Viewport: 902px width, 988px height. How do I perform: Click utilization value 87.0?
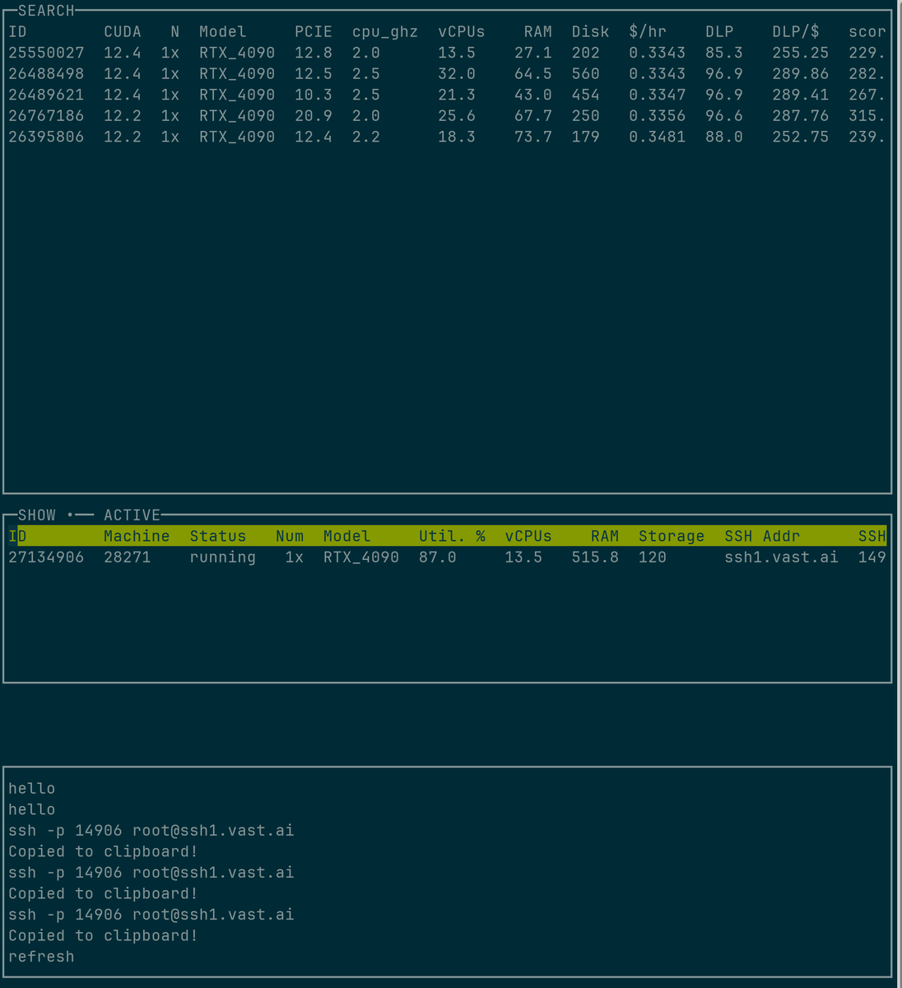tap(438, 557)
